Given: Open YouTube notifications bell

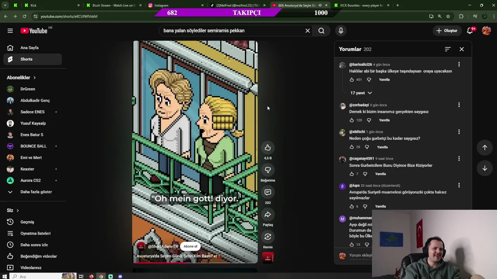Looking at the screenshot, I should [470, 31].
